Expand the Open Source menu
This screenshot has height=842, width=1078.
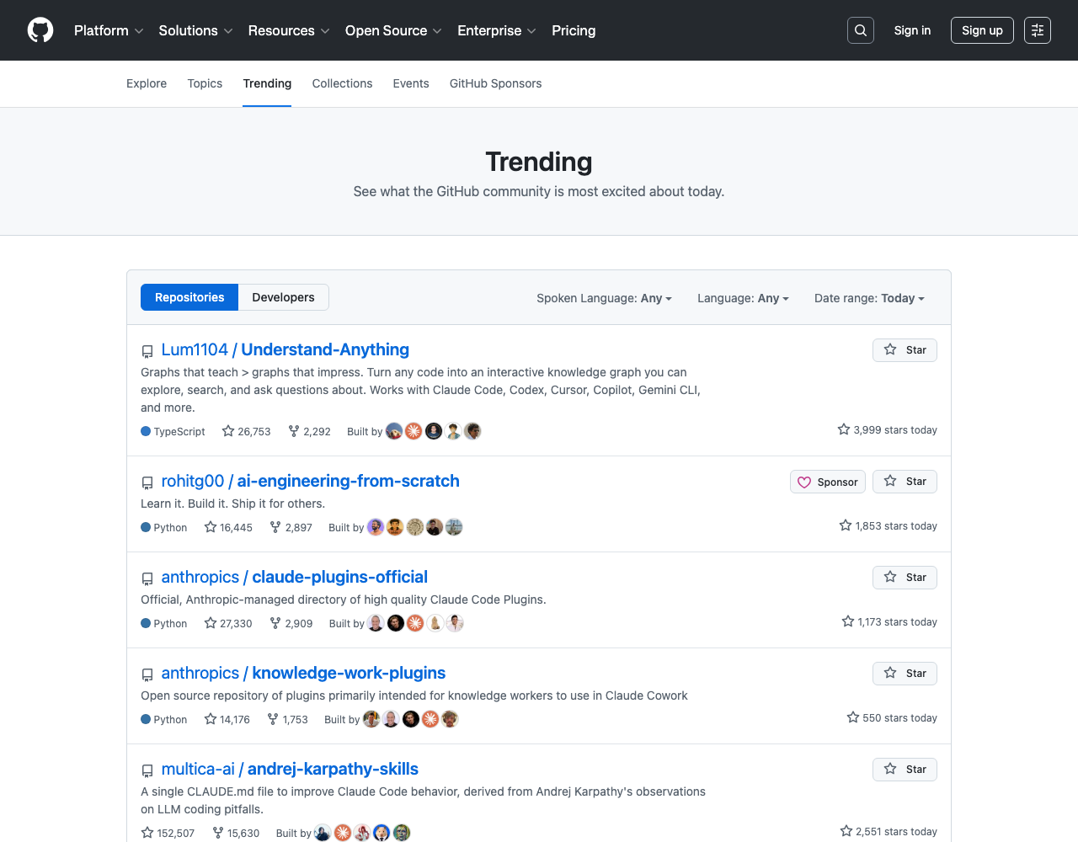point(393,30)
